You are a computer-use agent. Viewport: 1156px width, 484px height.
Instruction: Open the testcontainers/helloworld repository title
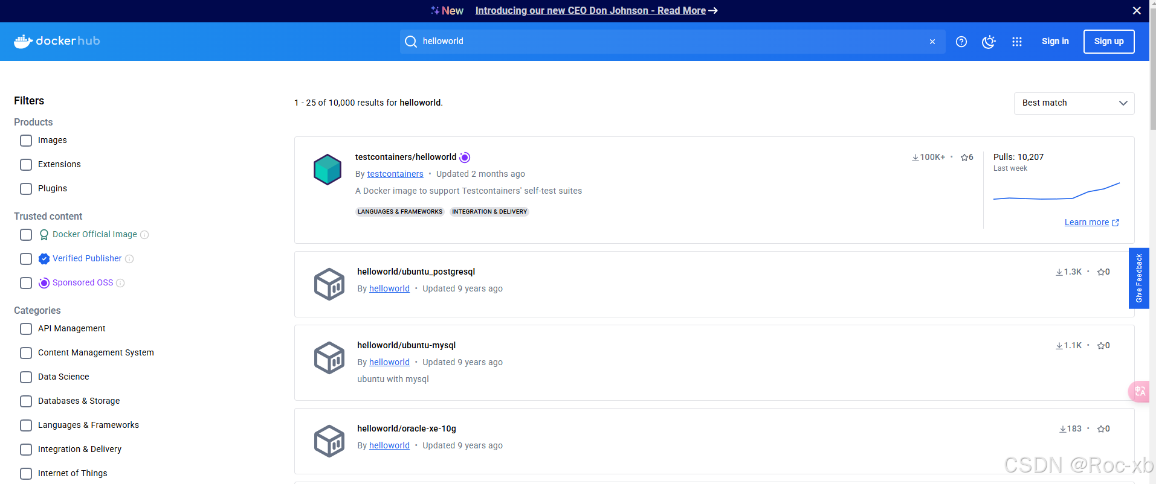click(405, 157)
